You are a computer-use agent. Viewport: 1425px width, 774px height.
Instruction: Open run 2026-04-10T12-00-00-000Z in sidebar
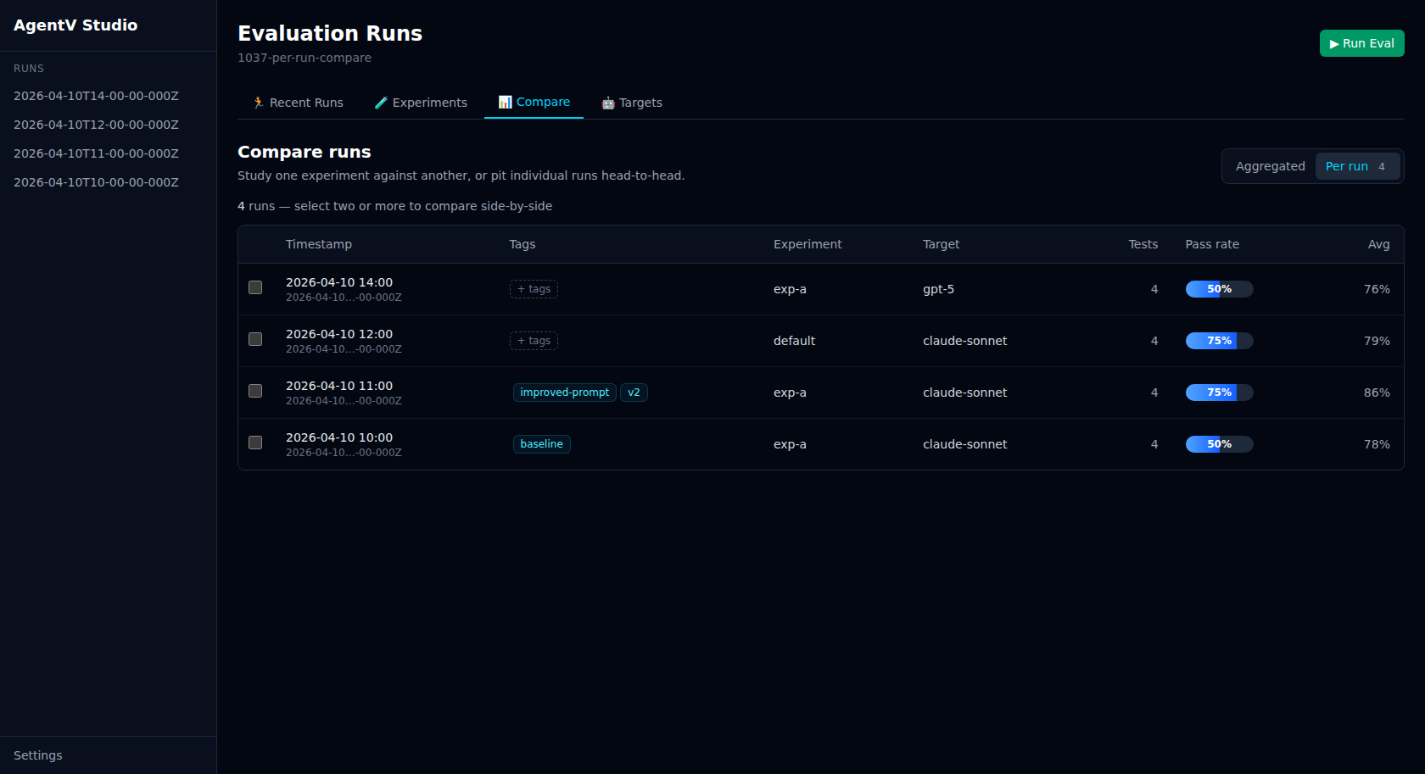coord(96,125)
